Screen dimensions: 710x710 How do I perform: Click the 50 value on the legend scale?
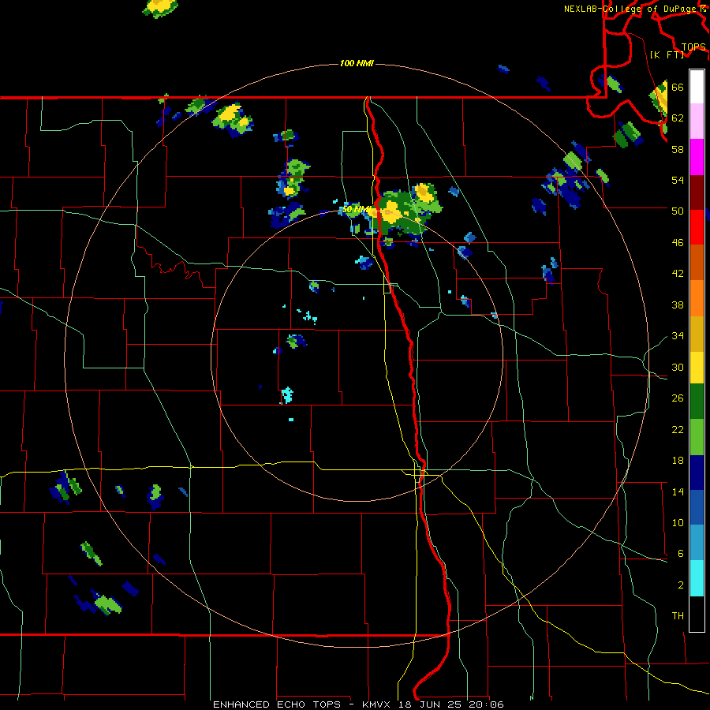pyautogui.click(x=678, y=211)
